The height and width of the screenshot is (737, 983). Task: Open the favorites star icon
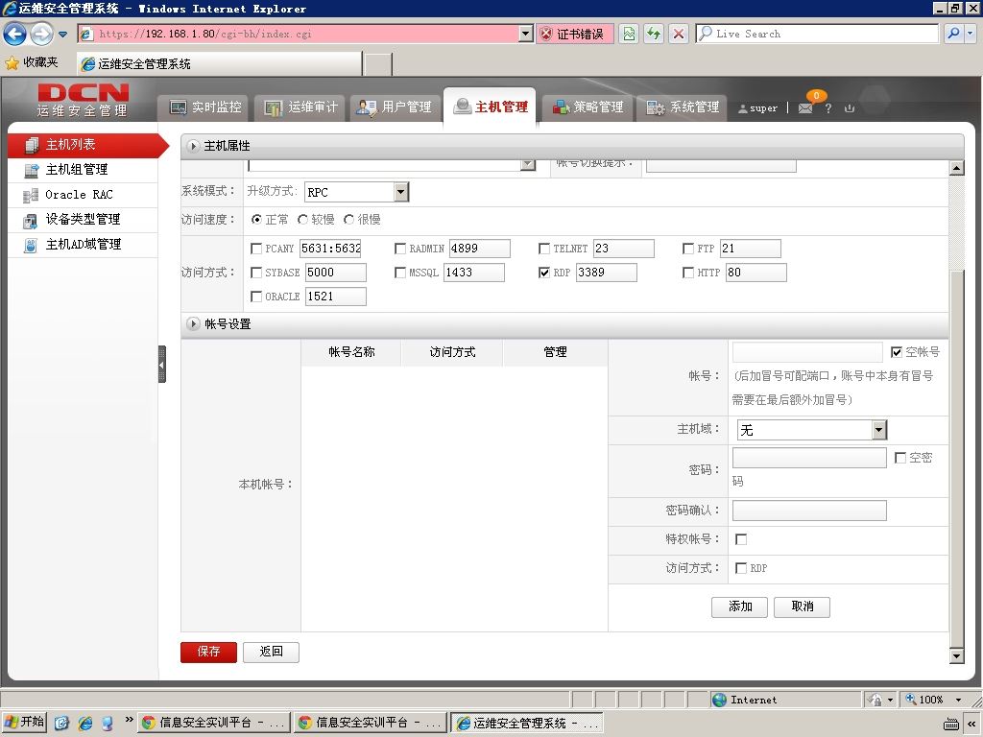(x=12, y=62)
